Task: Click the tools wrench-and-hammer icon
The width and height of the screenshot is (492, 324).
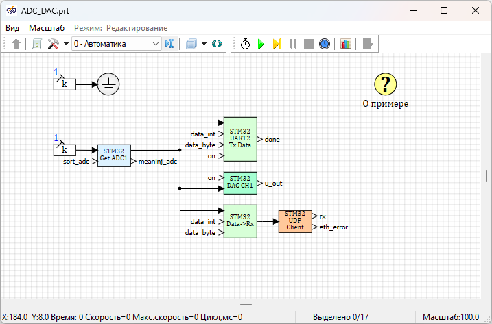Action: [54, 44]
